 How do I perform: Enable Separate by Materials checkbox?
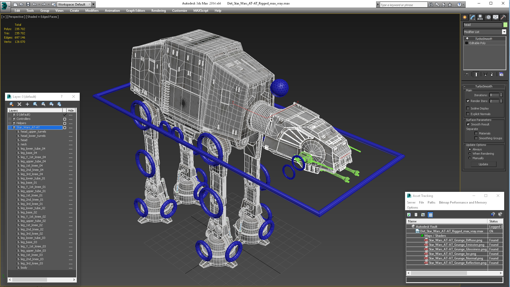click(x=476, y=133)
